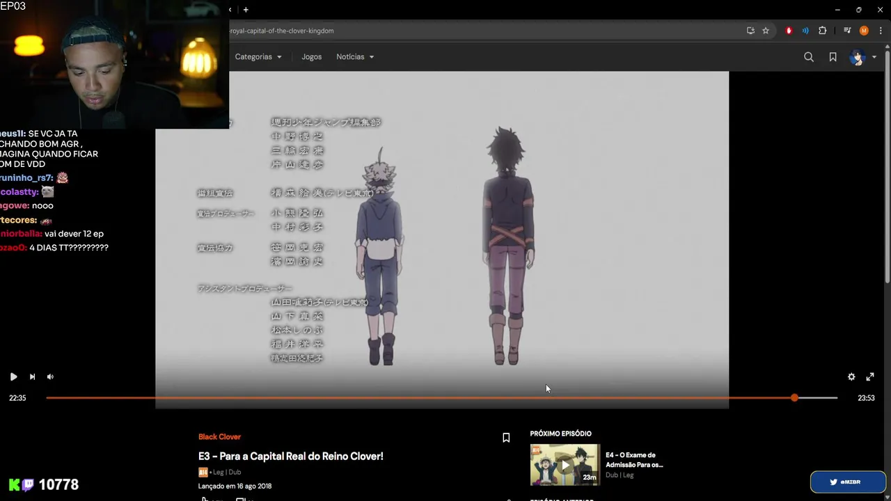Click the current time label 22:35
This screenshot has width=891, height=501.
[17, 398]
